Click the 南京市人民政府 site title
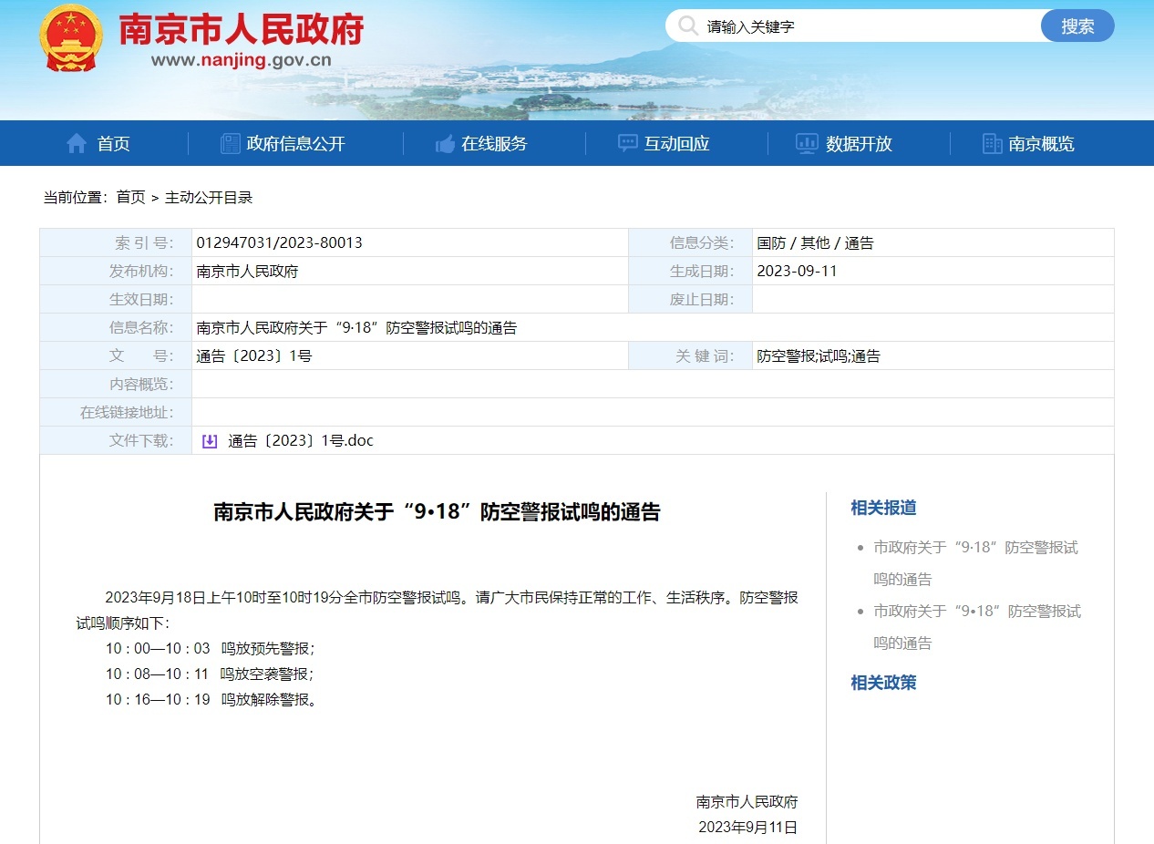Image resolution: width=1154 pixels, height=844 pixels. [242, 29]
